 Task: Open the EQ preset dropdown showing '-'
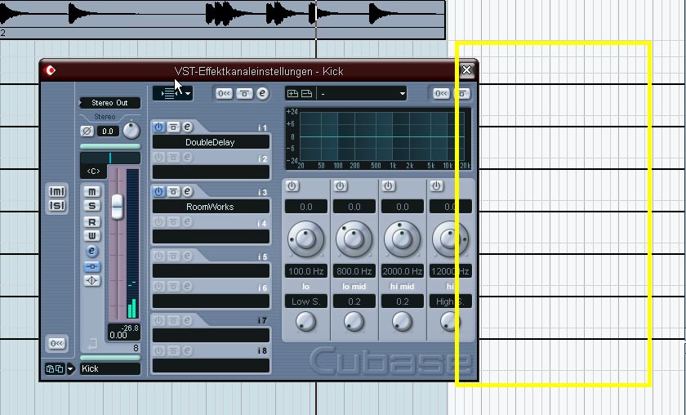(x=363, y=94)
